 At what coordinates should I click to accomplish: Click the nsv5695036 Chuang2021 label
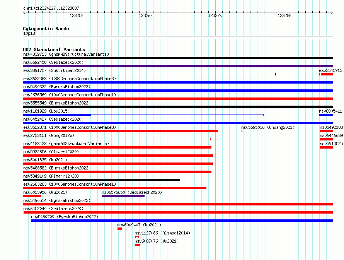pos(268,127)
